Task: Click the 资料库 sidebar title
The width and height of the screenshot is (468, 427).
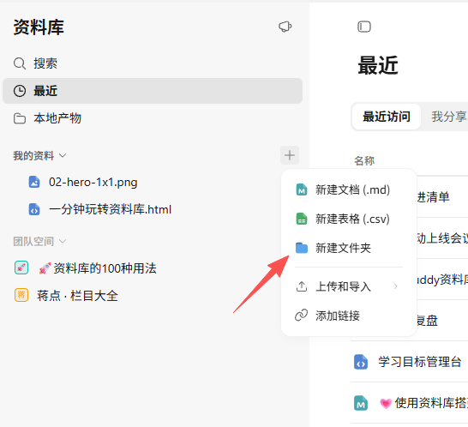Action: point(39,27)
